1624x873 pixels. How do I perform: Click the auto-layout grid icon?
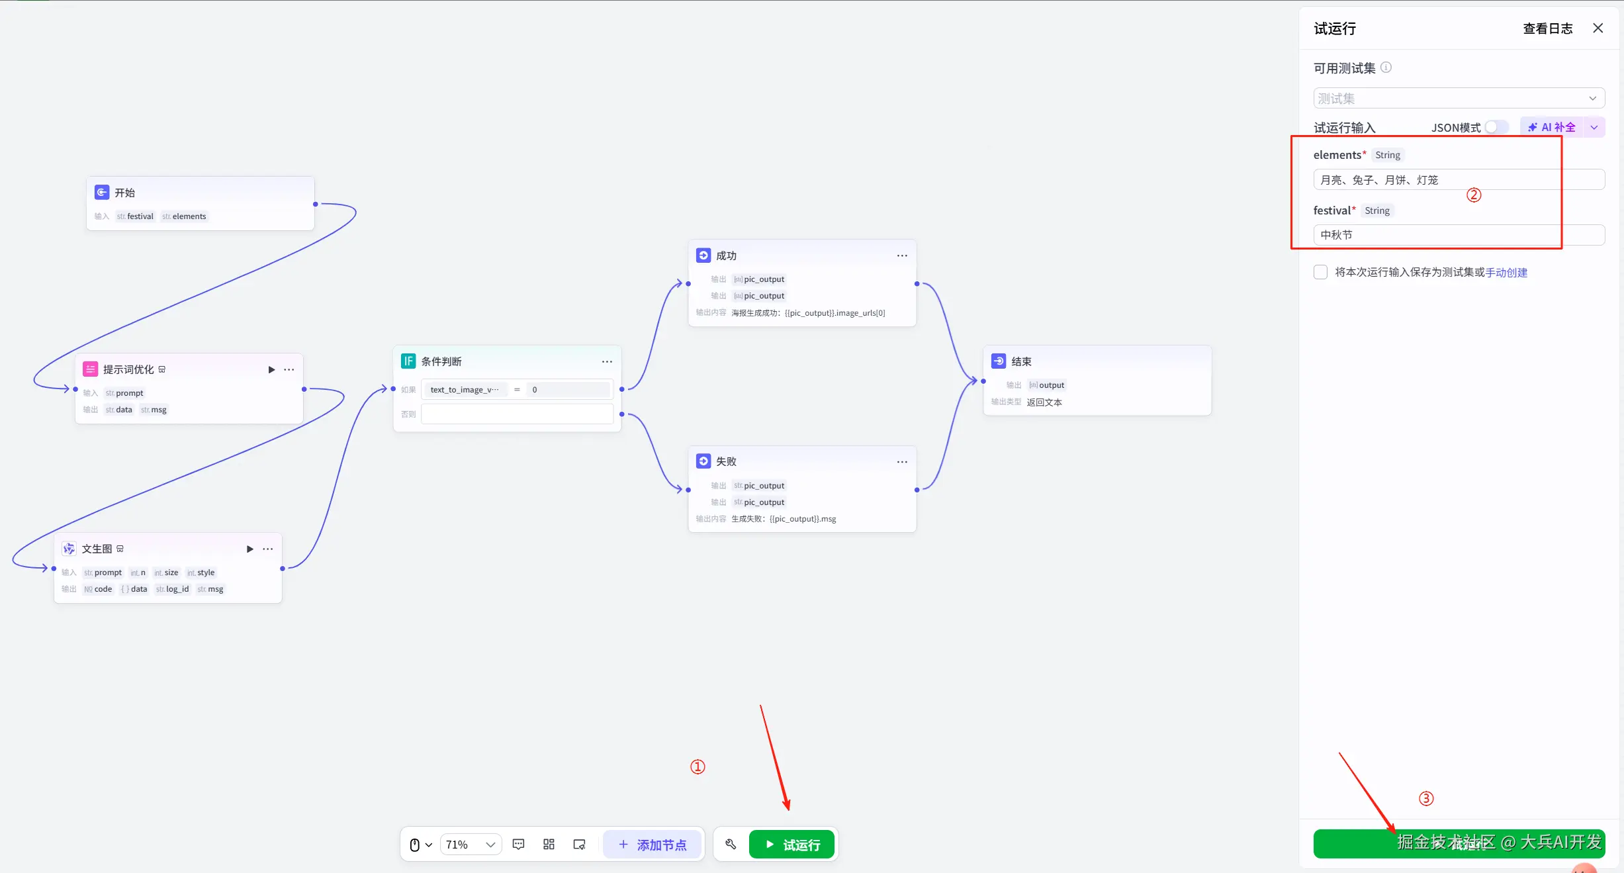click(x=549, y=844)
